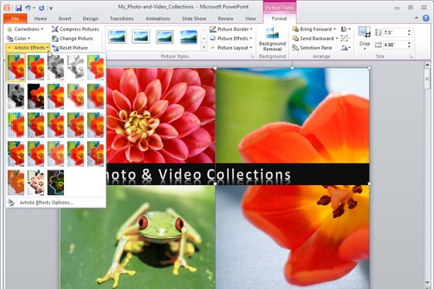434x289 pixels.
Task: Click the Undo arrow icon
Action: [x=28, y=8]
